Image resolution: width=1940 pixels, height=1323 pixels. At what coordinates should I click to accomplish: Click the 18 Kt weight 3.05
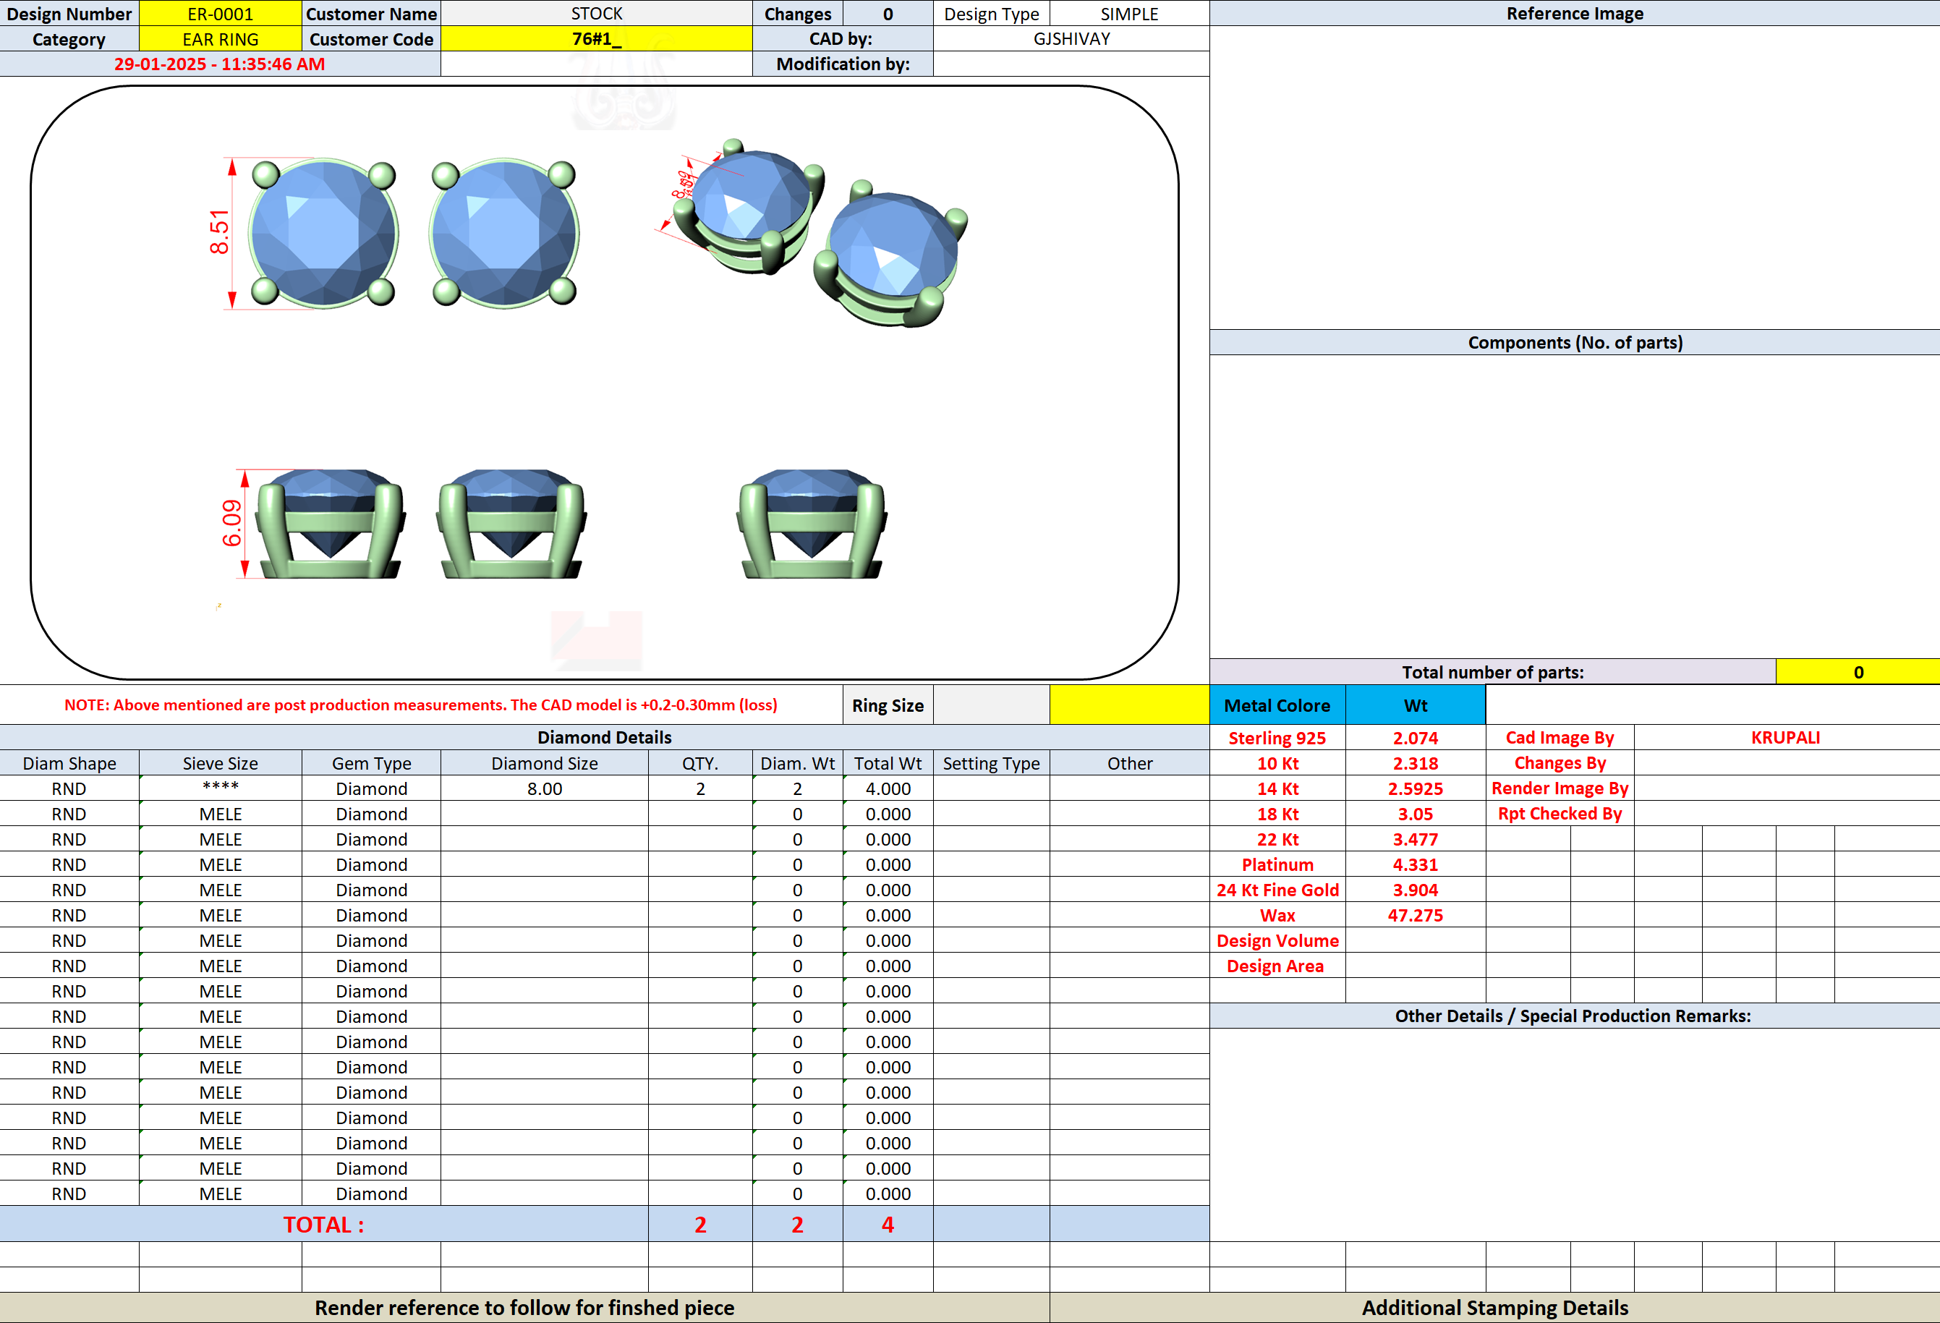point(1415,814)
